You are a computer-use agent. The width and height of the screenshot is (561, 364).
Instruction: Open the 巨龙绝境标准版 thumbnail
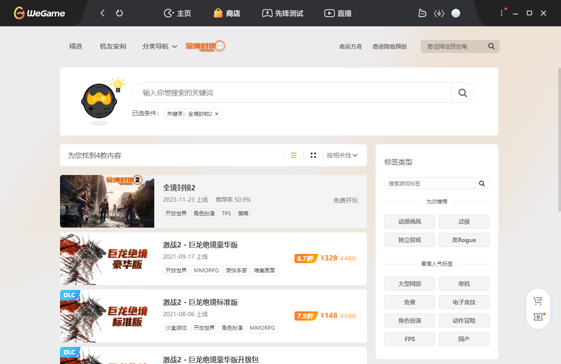(107, 316)
